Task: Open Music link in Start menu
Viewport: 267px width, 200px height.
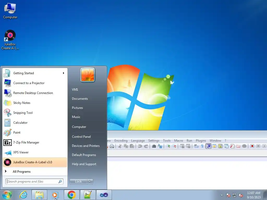Action: pyautogui.click(x=76, y=117)
